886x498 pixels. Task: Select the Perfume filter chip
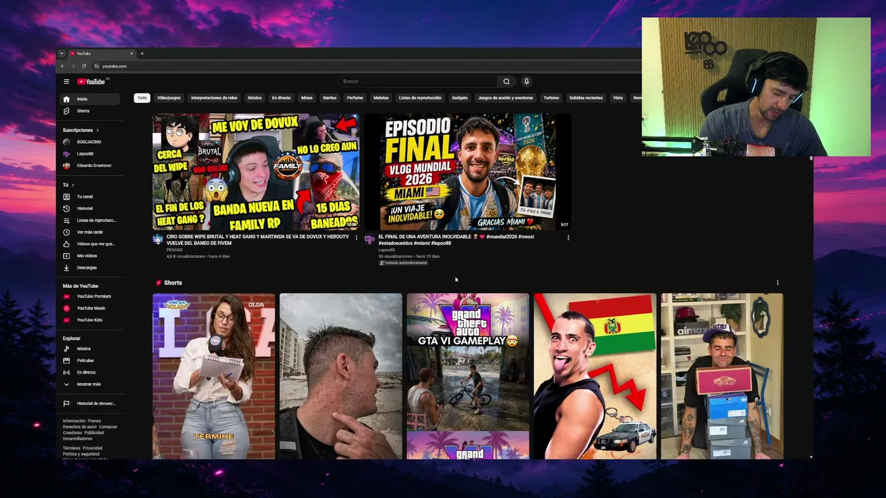(355, 98)
